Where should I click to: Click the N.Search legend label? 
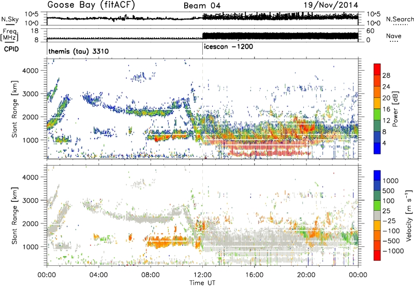coord(400,19)
